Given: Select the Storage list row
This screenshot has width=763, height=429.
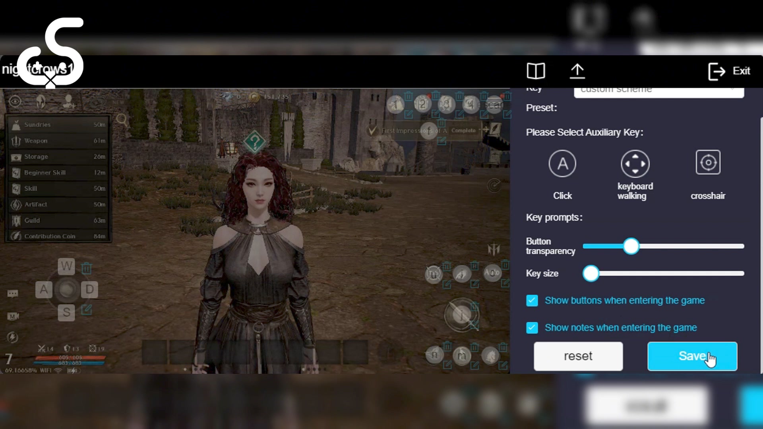Looking at the screenshot, I should (x=58, y=157).
